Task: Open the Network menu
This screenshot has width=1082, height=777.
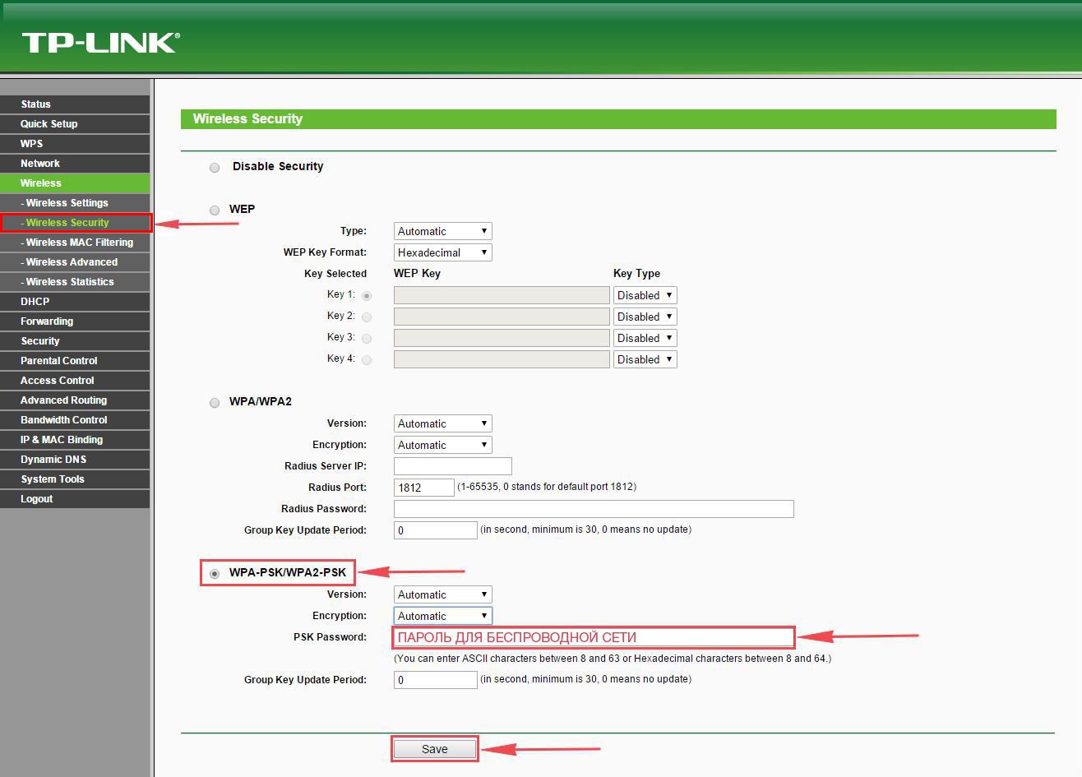Action: (75, 164)
